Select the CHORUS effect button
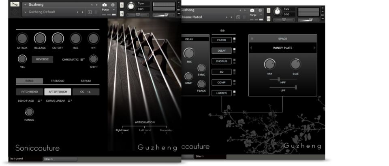The image size is (389, 166). [x=221, y=61]
